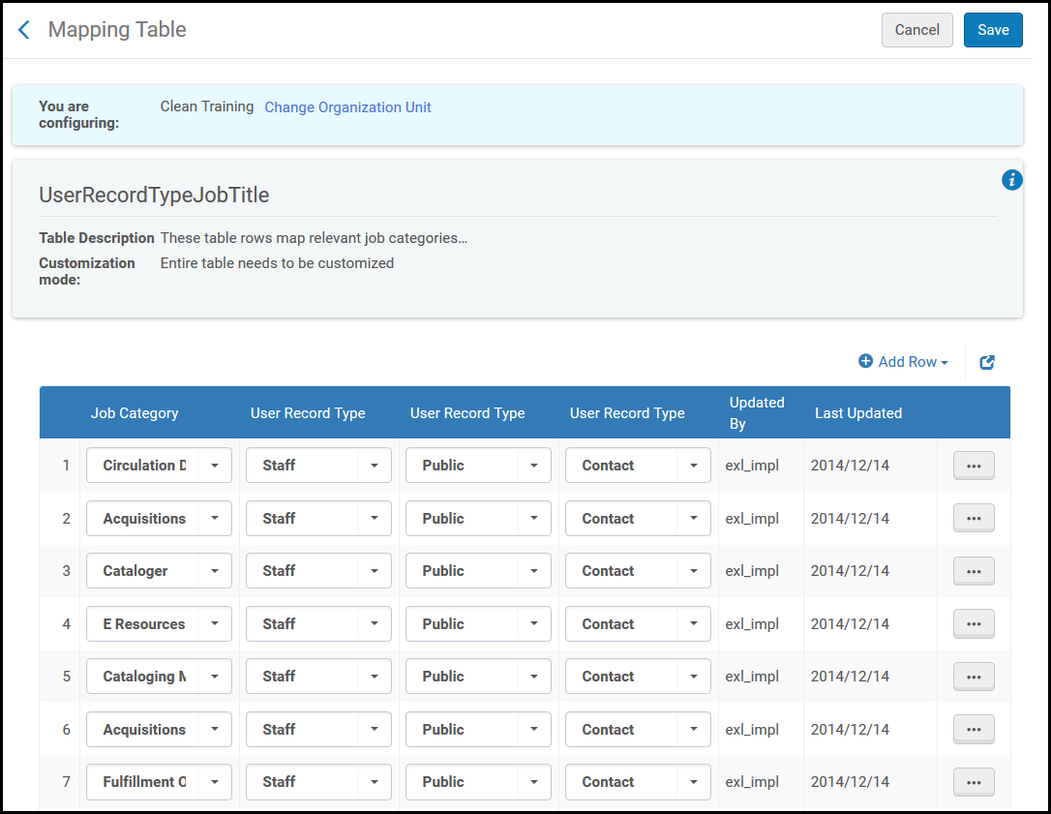Open row 3 Contact record type dropdown
This screenshot has width=1051, height=814.
[638, 571]
